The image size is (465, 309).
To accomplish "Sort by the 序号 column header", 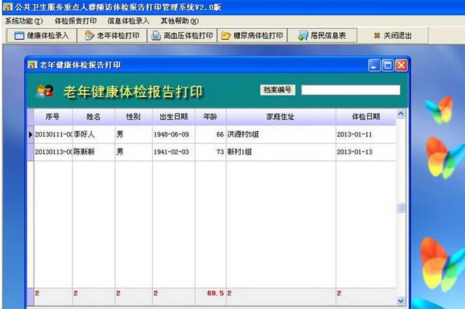I will (x=52, y=117).
